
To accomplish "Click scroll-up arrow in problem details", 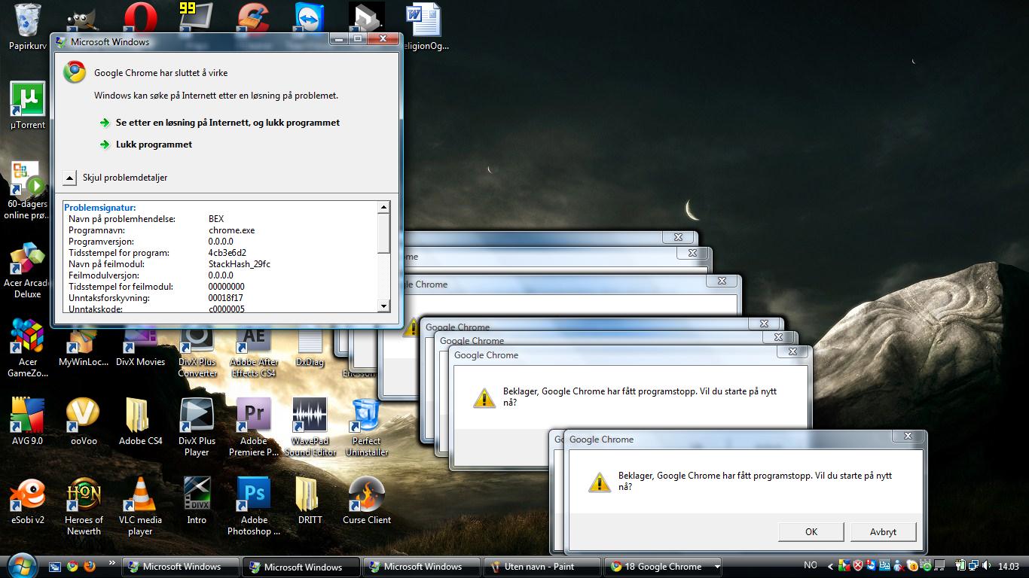I will coord(383,207).
